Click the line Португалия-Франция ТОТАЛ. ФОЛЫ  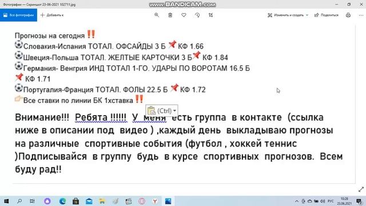pos(110,89)
